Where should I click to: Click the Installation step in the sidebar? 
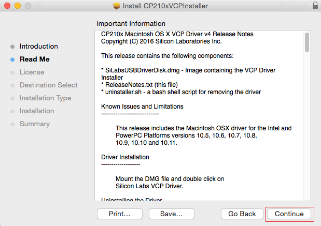coord(37,111)
